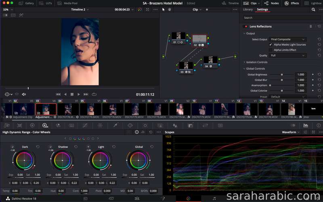Image resolution: width=323 pixels, height=202 pixels.
Task: Uncheck Alpha Masks Light Sources
Action: coord(271,45)
